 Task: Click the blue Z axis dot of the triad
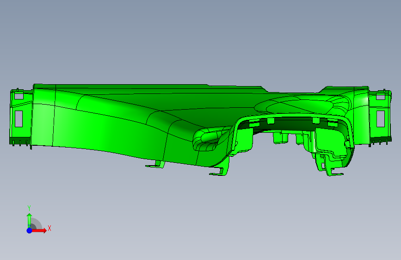tap(29, 230)
